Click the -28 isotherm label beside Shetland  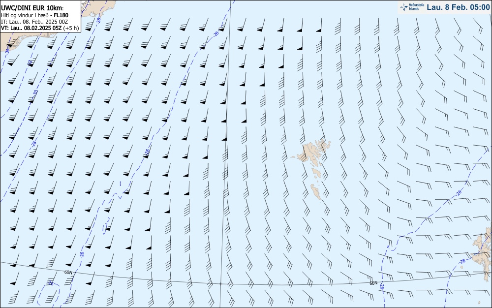click(x=462, y=261)
